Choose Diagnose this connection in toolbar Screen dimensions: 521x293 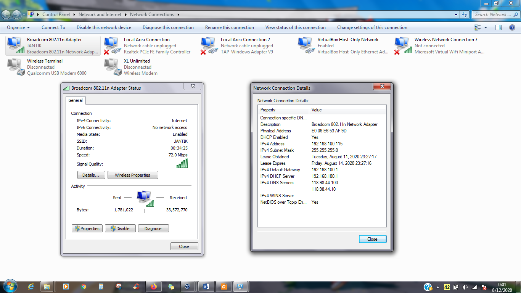point(168,27)
